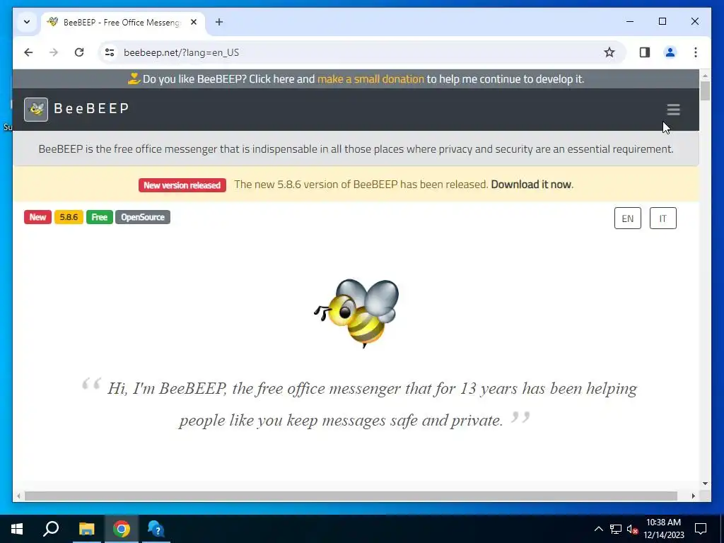The image size is (724, 543).
Task: Click the horizontal scrollbar thumb
Action: click(x=351, y=496)
